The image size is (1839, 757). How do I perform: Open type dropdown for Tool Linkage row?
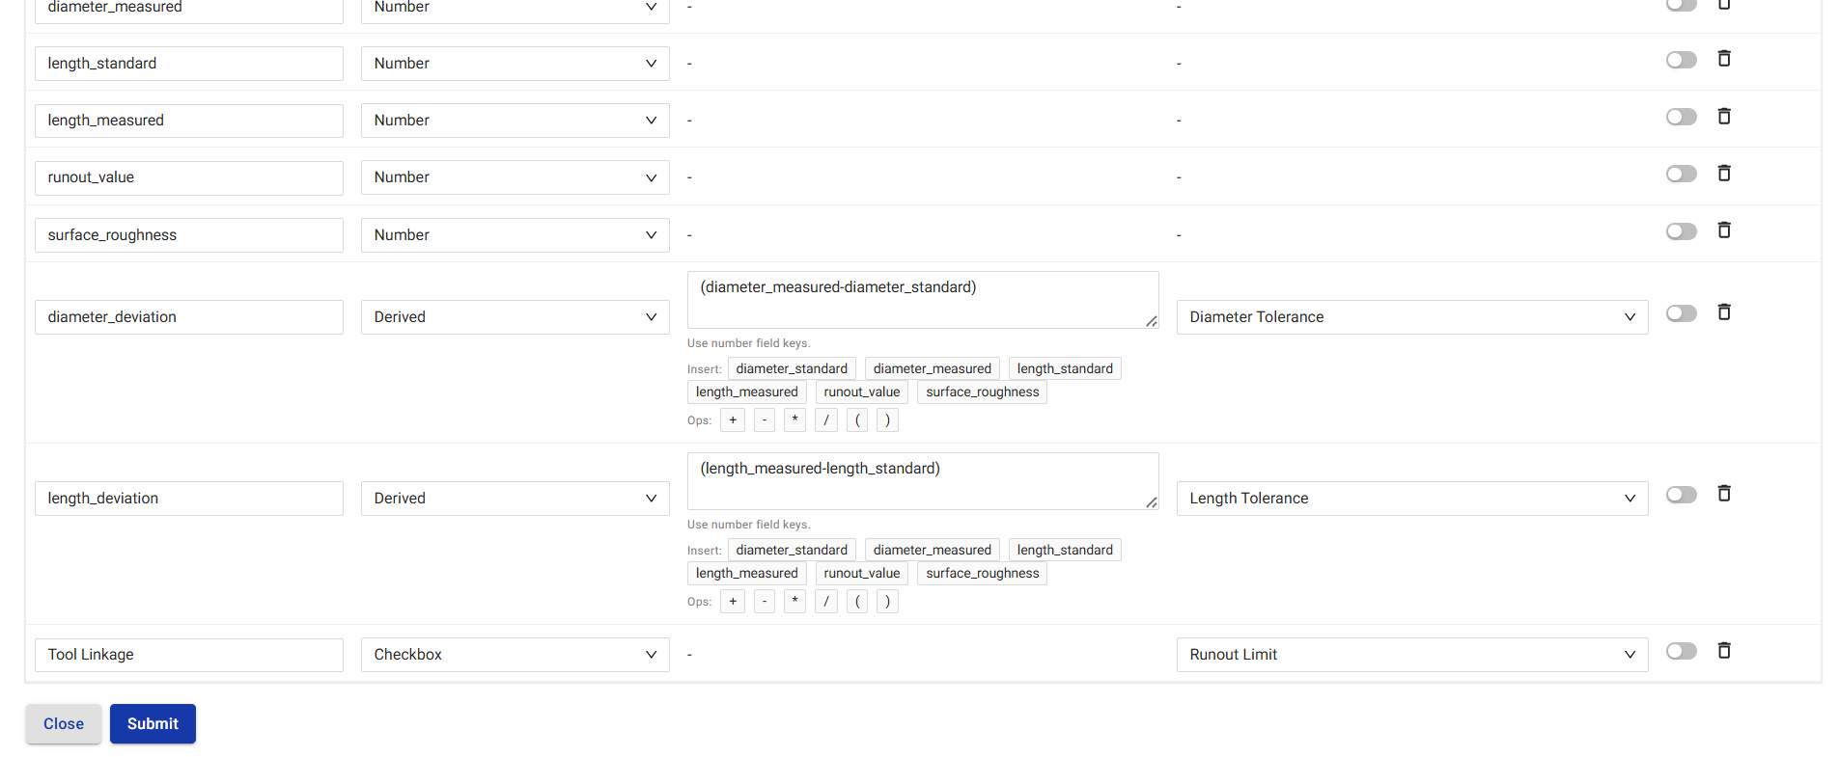515,655
